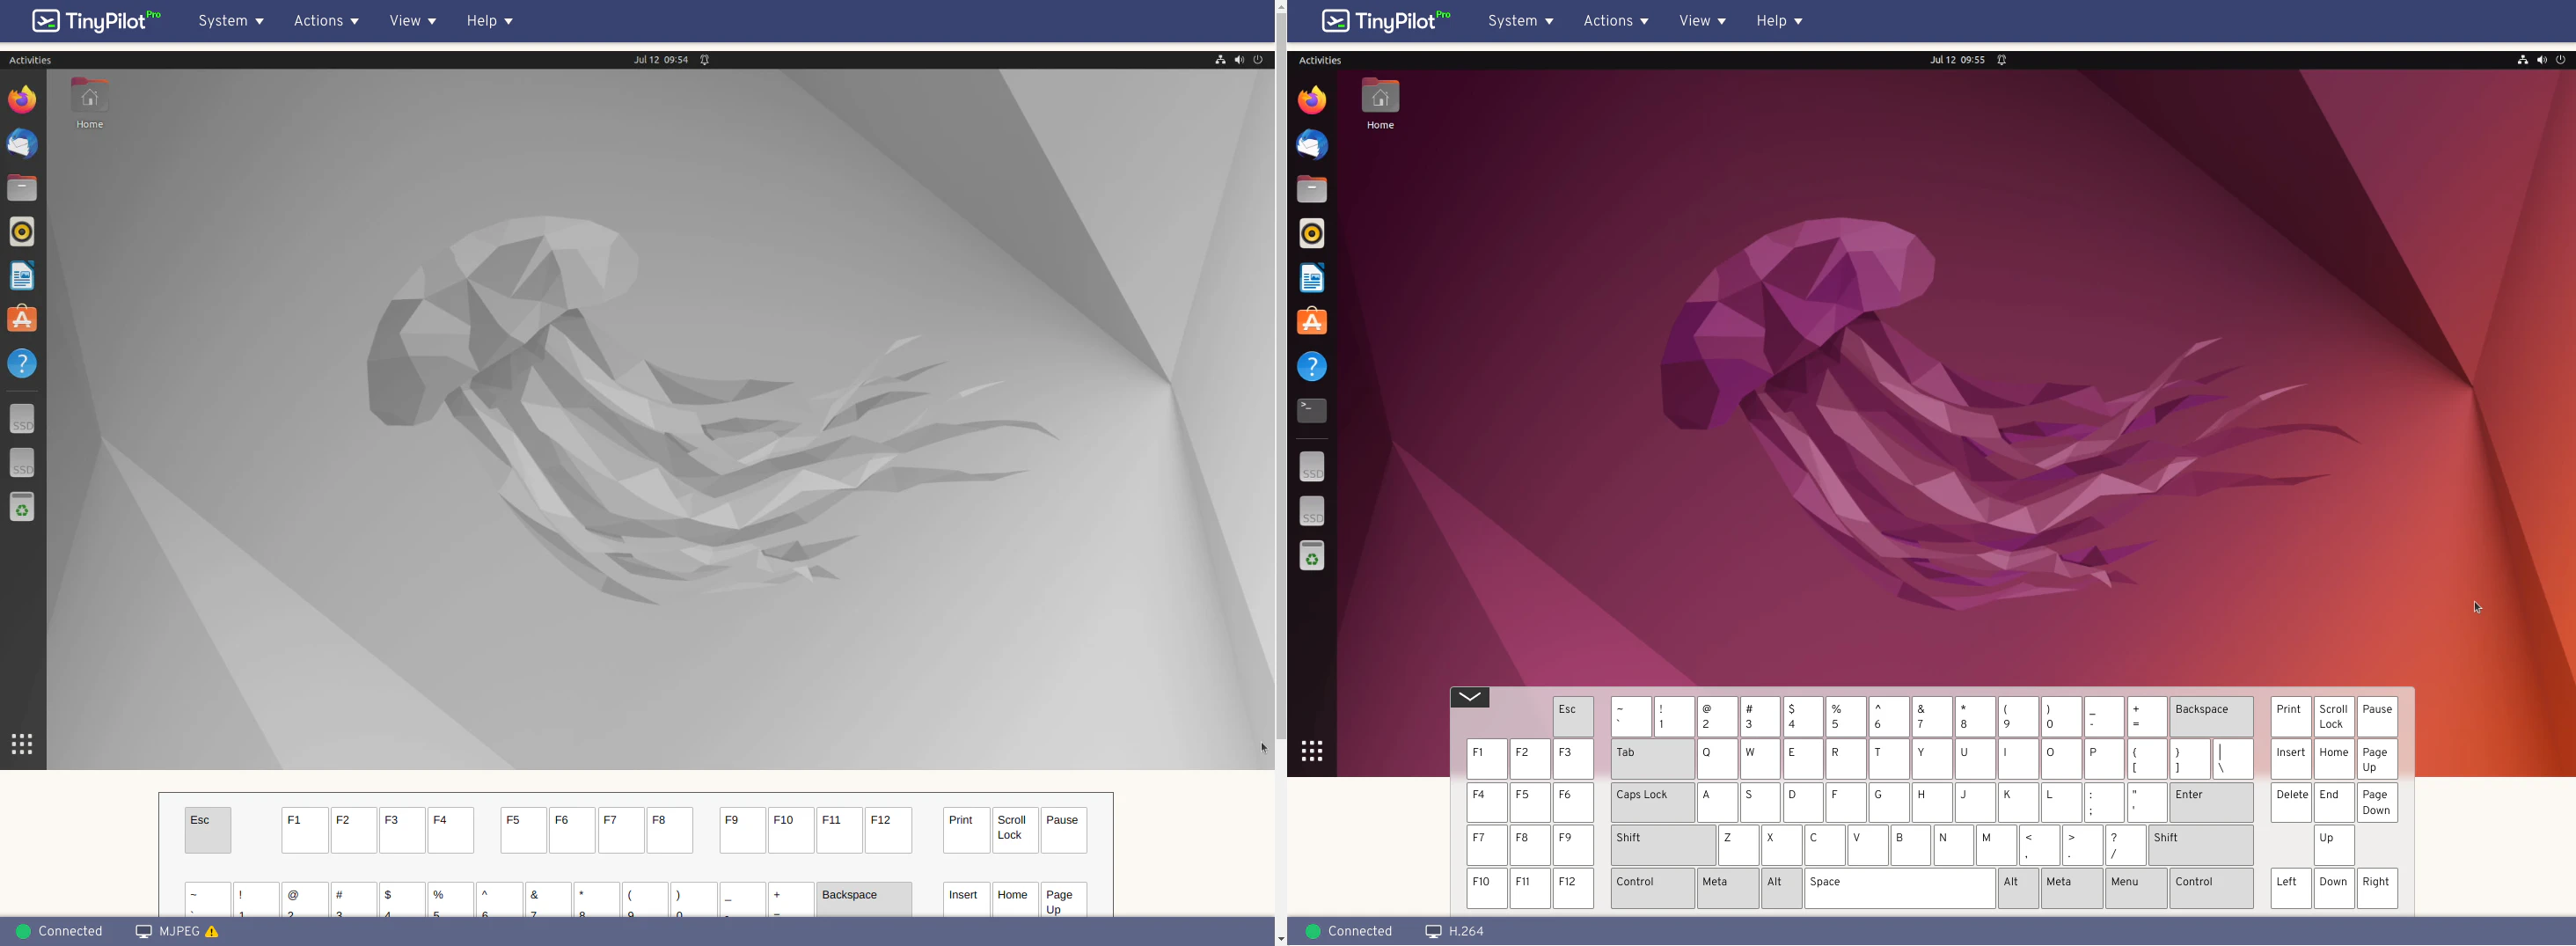The width and height of the screenshot is (2576, 946).
Task: Toggle the Alt key left of the Space bar
Action: tap(1782, 889)
